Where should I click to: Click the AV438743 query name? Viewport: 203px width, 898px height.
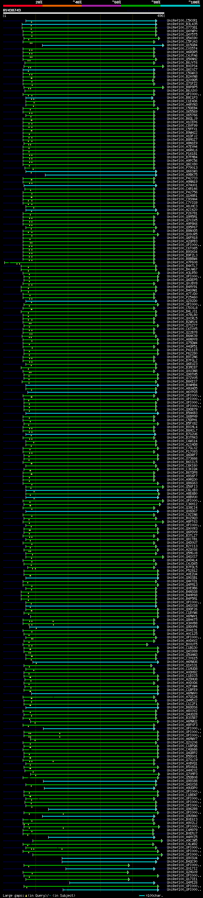[12, 11]
